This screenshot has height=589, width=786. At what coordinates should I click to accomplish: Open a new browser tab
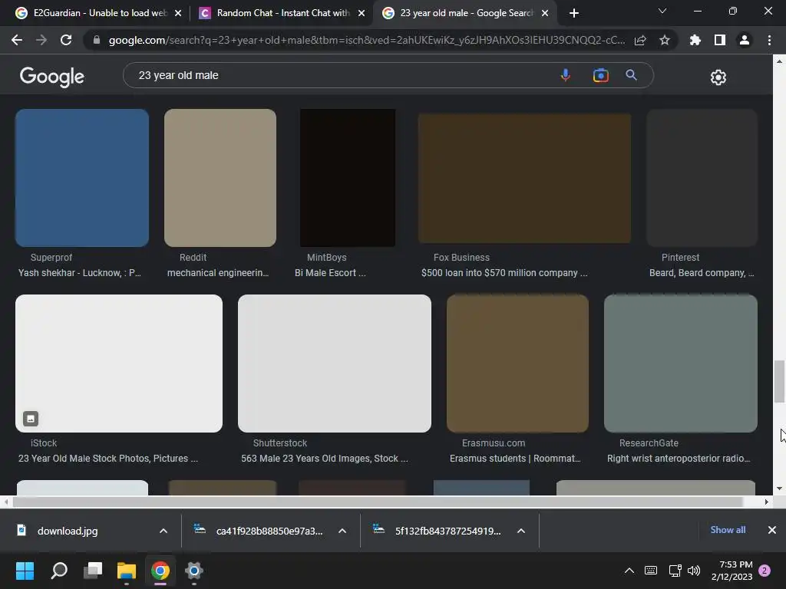pos(574,13)
